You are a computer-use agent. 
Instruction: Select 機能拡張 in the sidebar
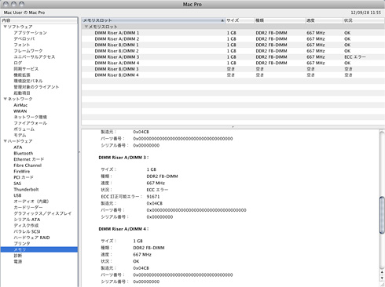tap(22, 74)
